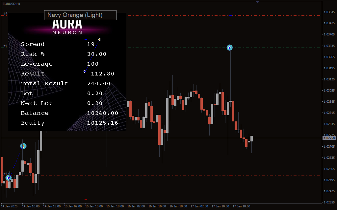Click the orange arrow beside the Spread value
Screen dimensions: 337x210
click(99, 40)
